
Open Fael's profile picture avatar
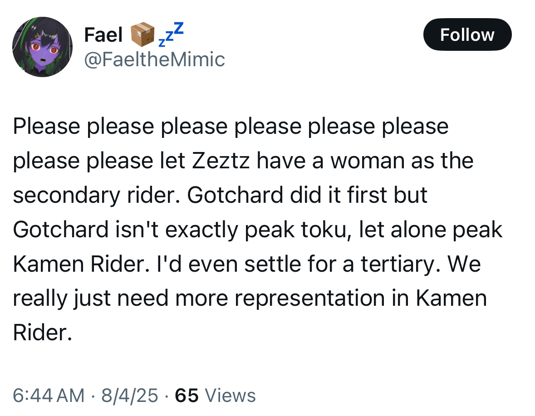[42, 47]
